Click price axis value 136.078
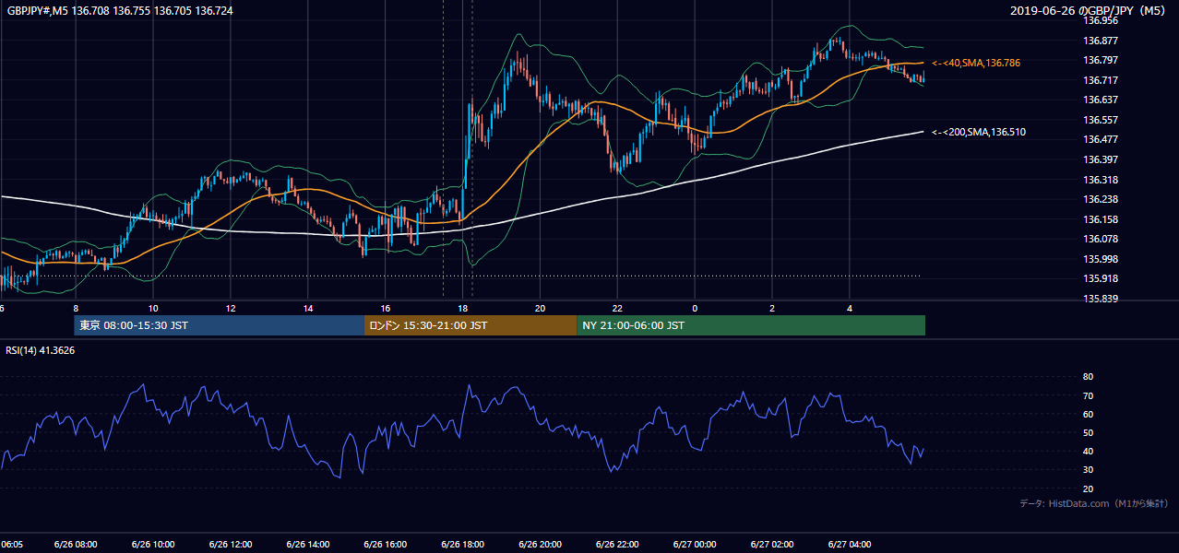Screen dimensions: 1179x553 point(1101,239)
